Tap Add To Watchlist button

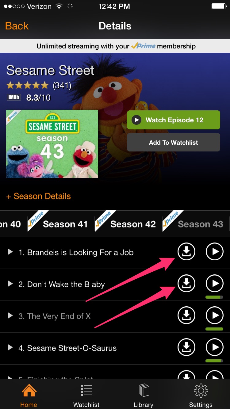174,142
